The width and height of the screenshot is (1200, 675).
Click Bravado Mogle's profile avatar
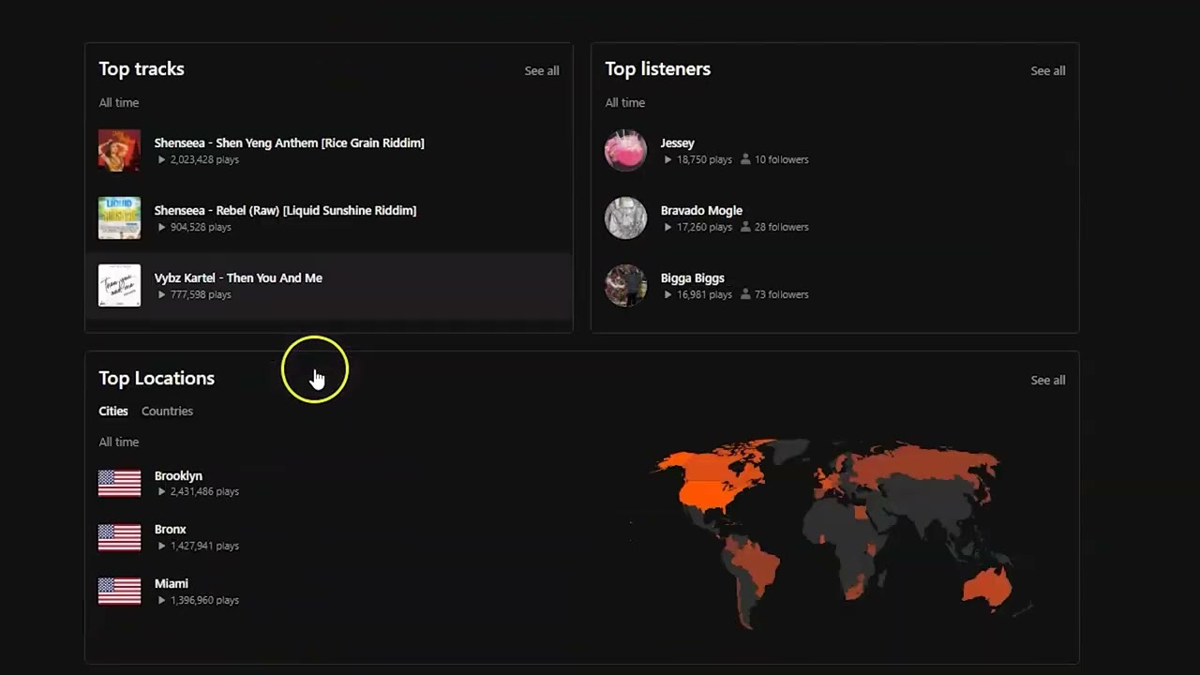pos(625,217)
